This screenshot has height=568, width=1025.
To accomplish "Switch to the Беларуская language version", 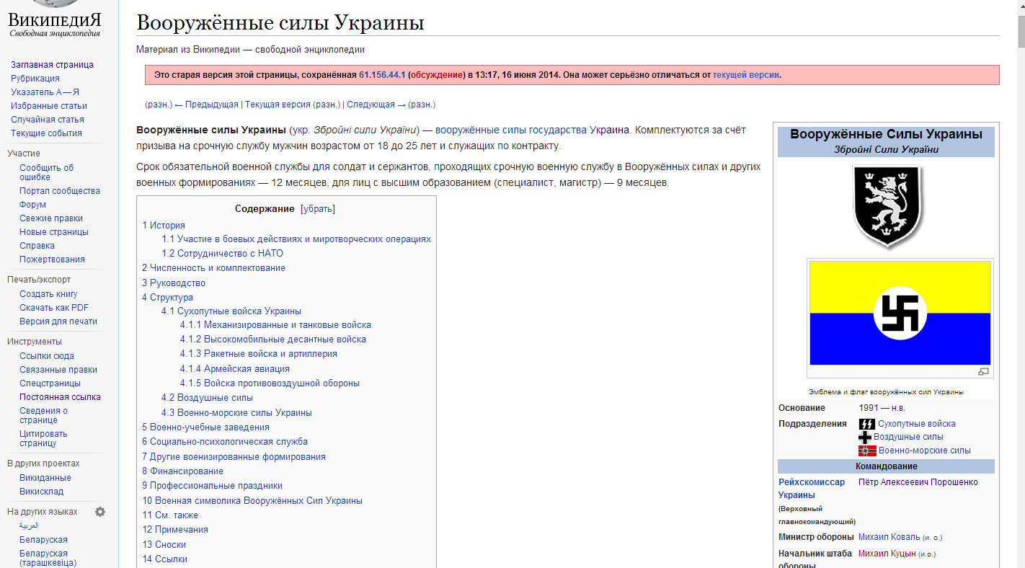I will 43,540.
